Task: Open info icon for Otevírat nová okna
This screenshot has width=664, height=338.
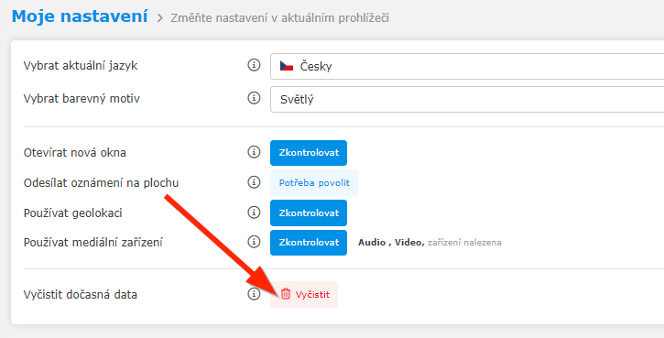Action: click(254, 152)
